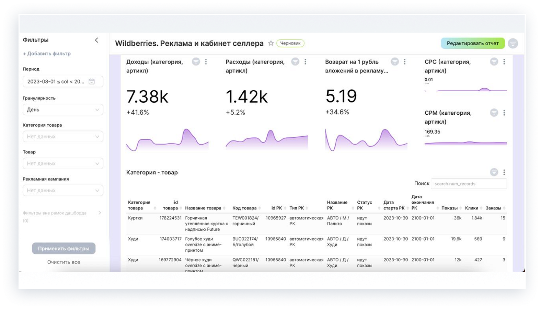Image resolution: width=541 pixels, height=309 pixels.
Task: Focus the Поиск search field in table
Action: 469,184
